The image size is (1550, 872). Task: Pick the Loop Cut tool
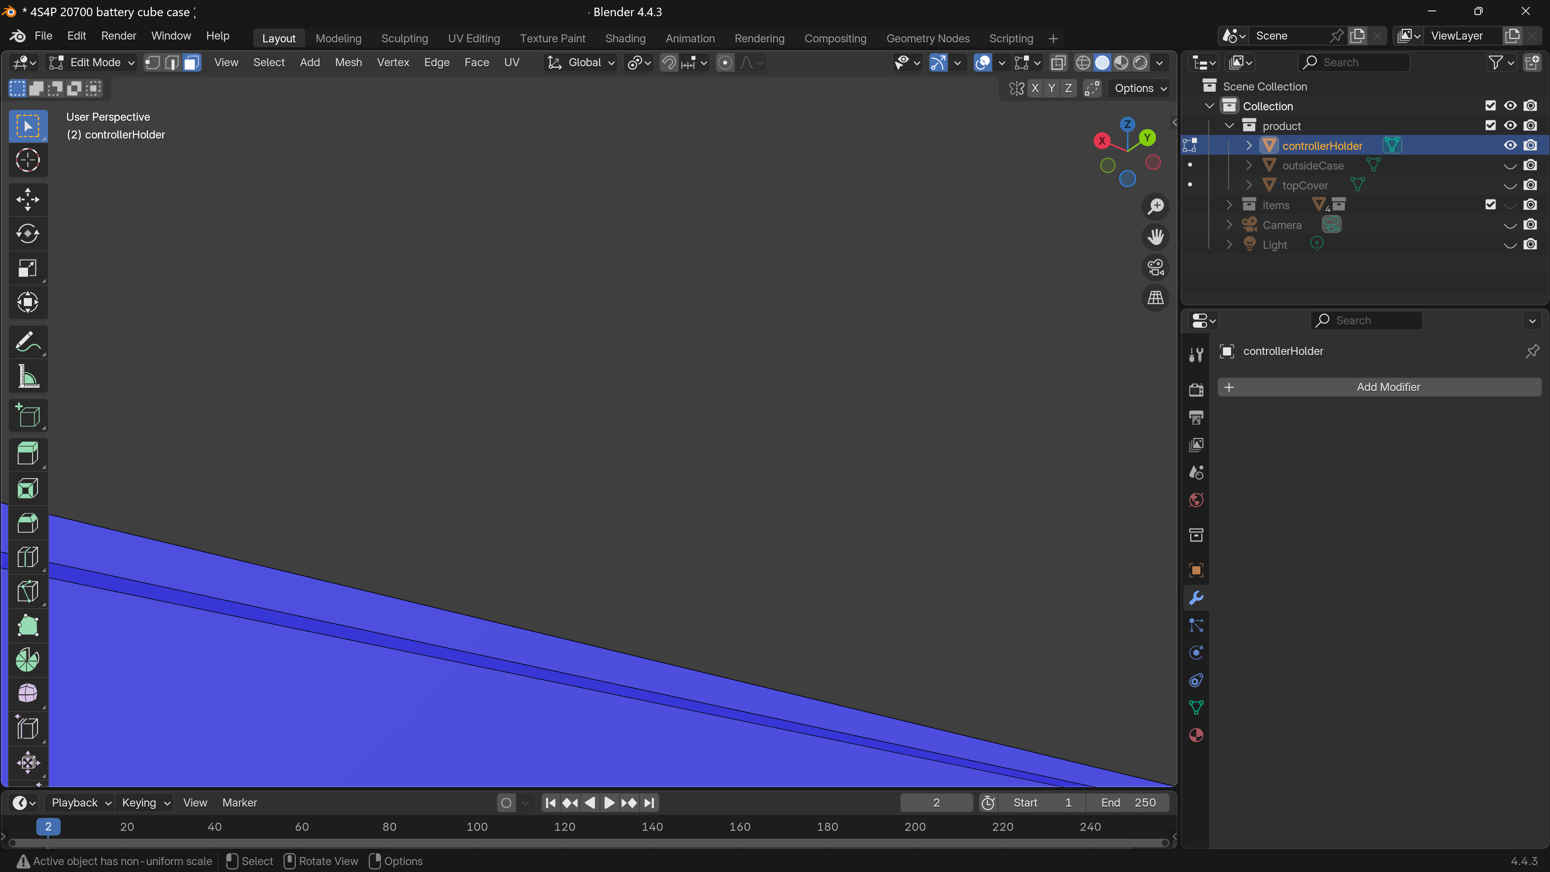pos(28,557)
